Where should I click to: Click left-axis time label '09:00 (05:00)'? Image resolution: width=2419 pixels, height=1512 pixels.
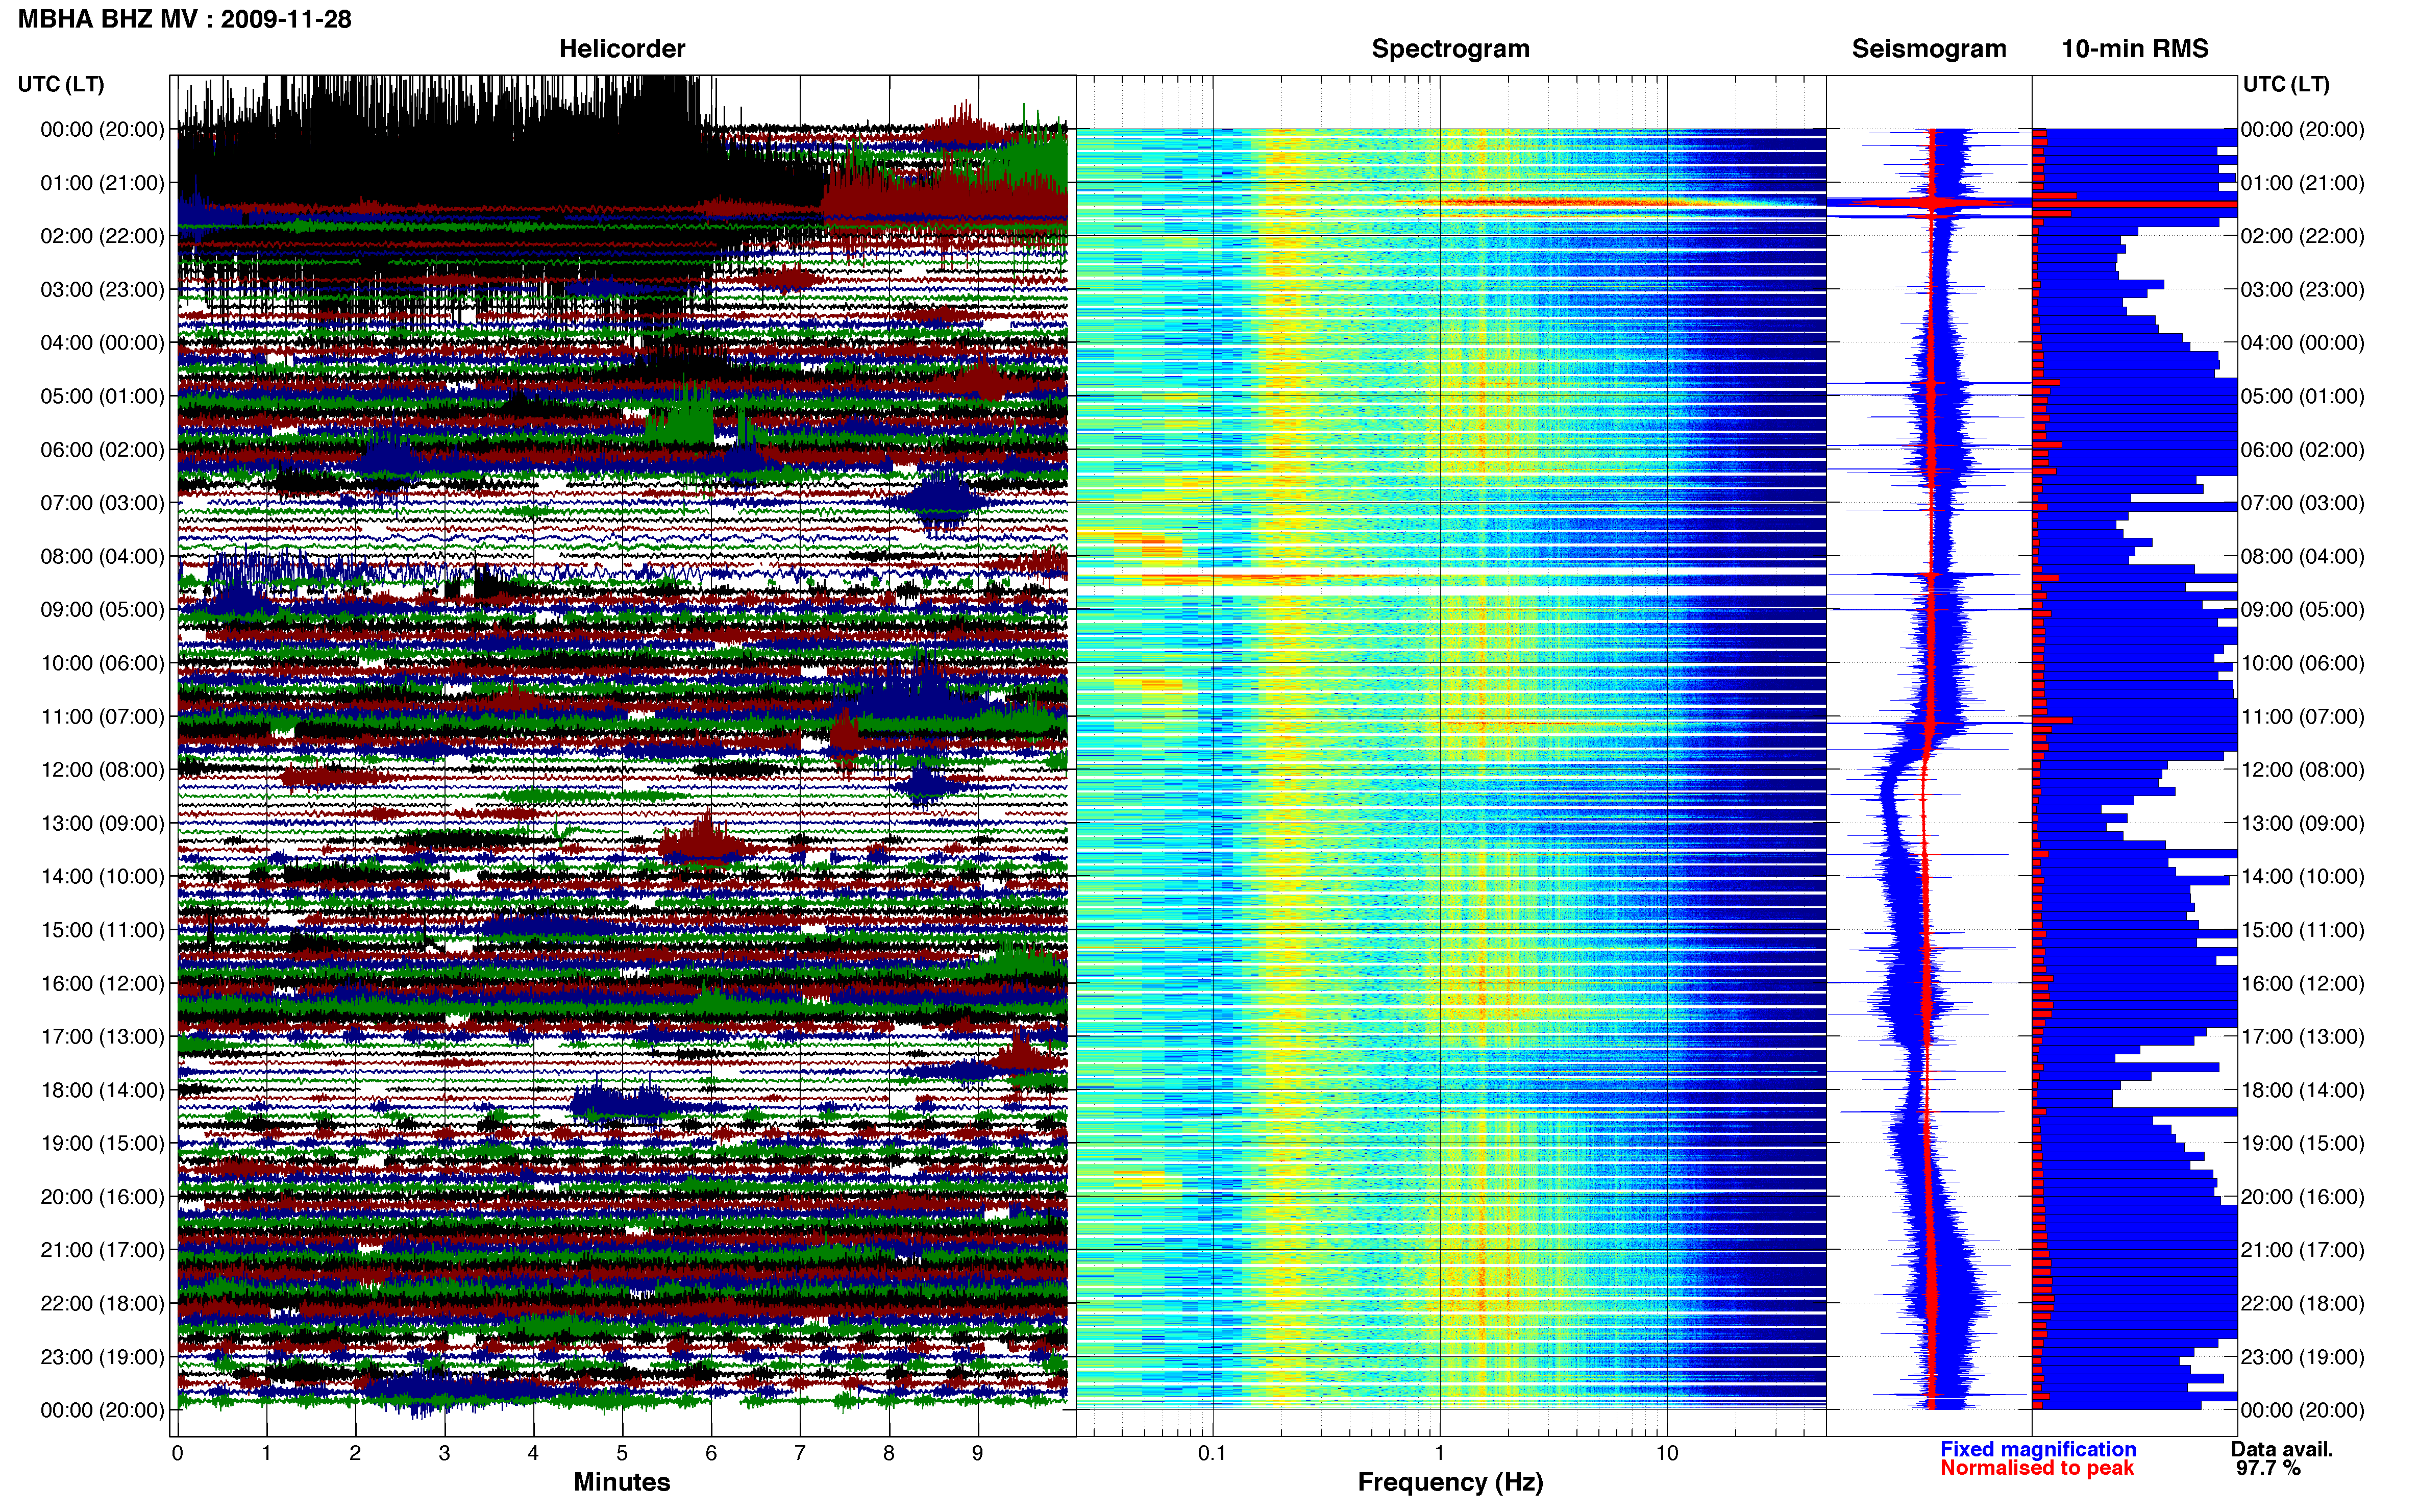click(x=102, y=610)
